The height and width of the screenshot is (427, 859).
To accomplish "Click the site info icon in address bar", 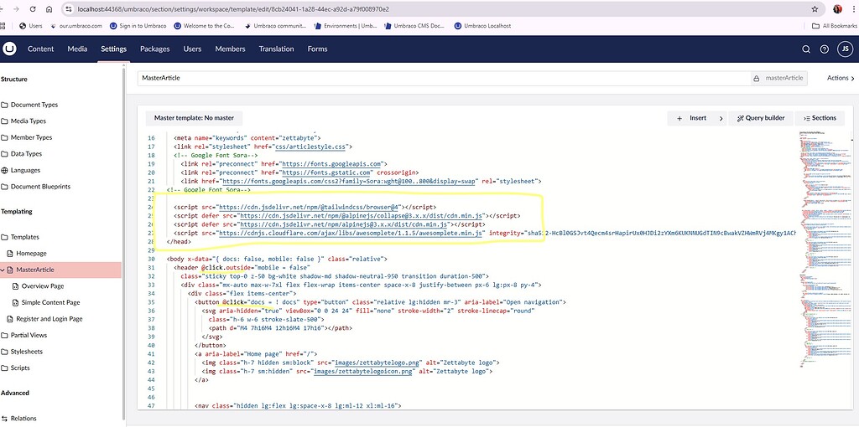I will [x=69, y=9].
